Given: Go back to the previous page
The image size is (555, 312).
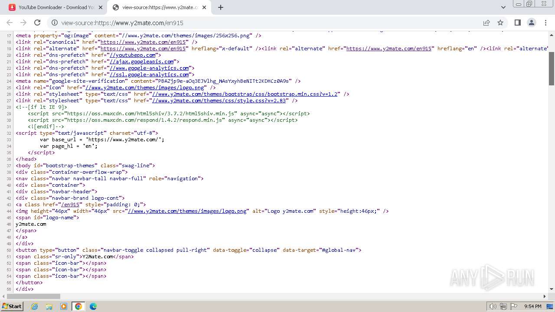Looking at the screenshot, I should click(x=10, y=23).
